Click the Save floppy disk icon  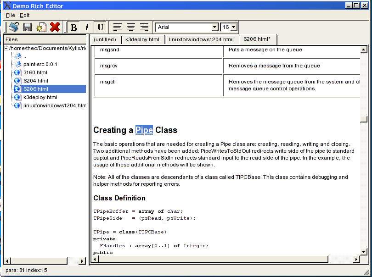pos(28,27)
